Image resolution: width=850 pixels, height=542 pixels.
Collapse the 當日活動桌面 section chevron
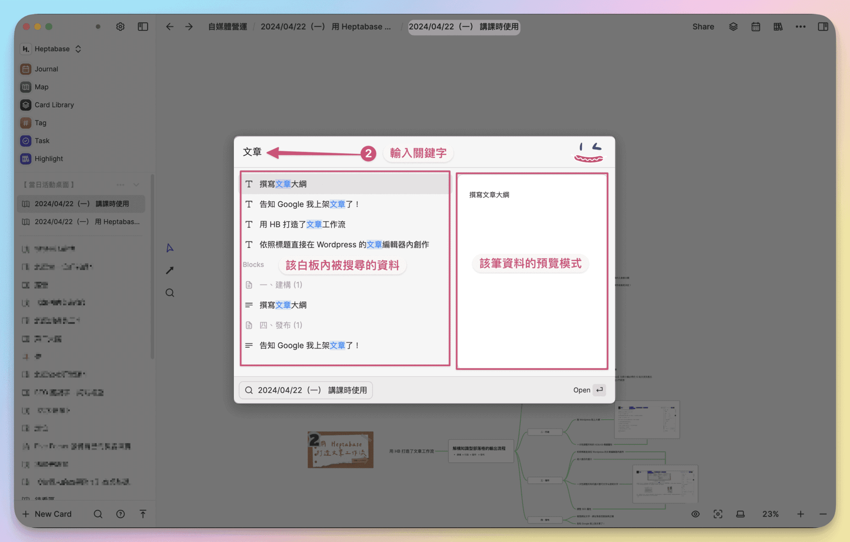pos(136,185)
